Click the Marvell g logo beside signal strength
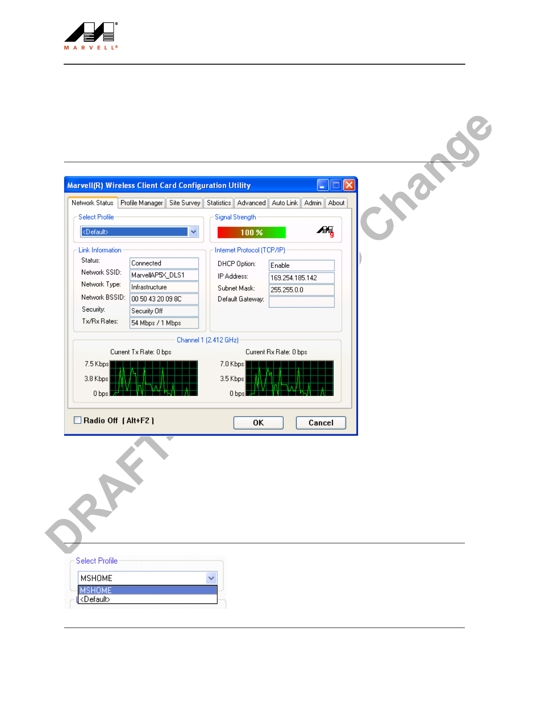545x706 pixels. pyautogui.click(x=325, y=231)
